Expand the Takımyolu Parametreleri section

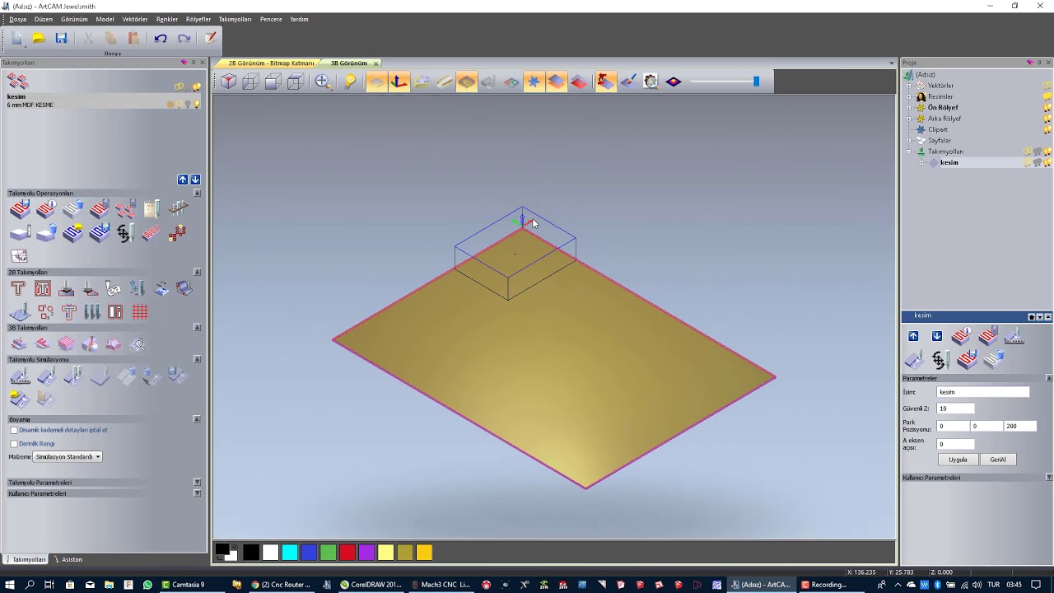point(197,483)
